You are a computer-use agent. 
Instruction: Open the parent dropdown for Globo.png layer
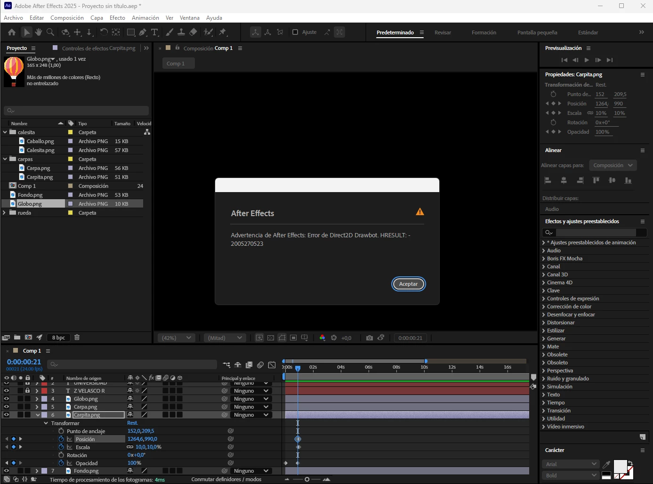(x=251, y=399)
